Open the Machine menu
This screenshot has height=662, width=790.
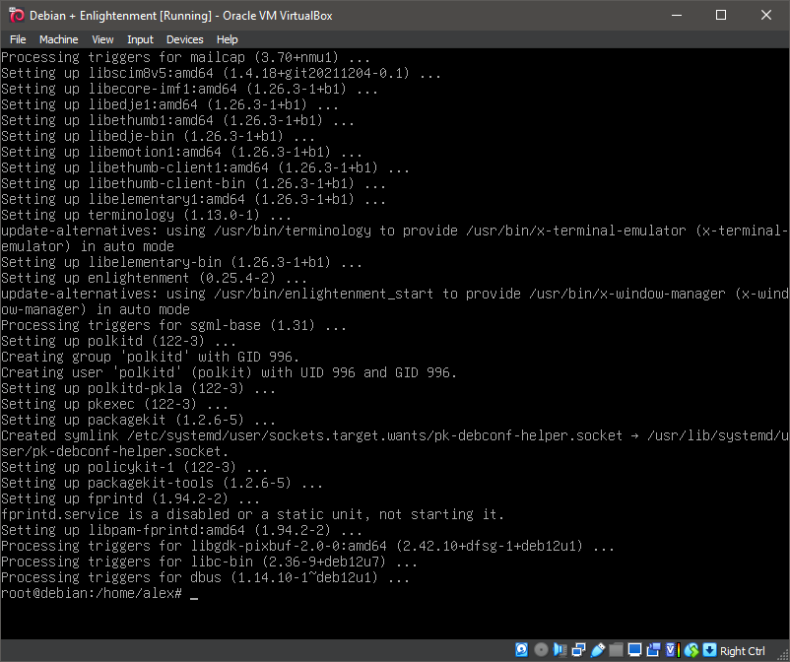click(x=59, y=39)
